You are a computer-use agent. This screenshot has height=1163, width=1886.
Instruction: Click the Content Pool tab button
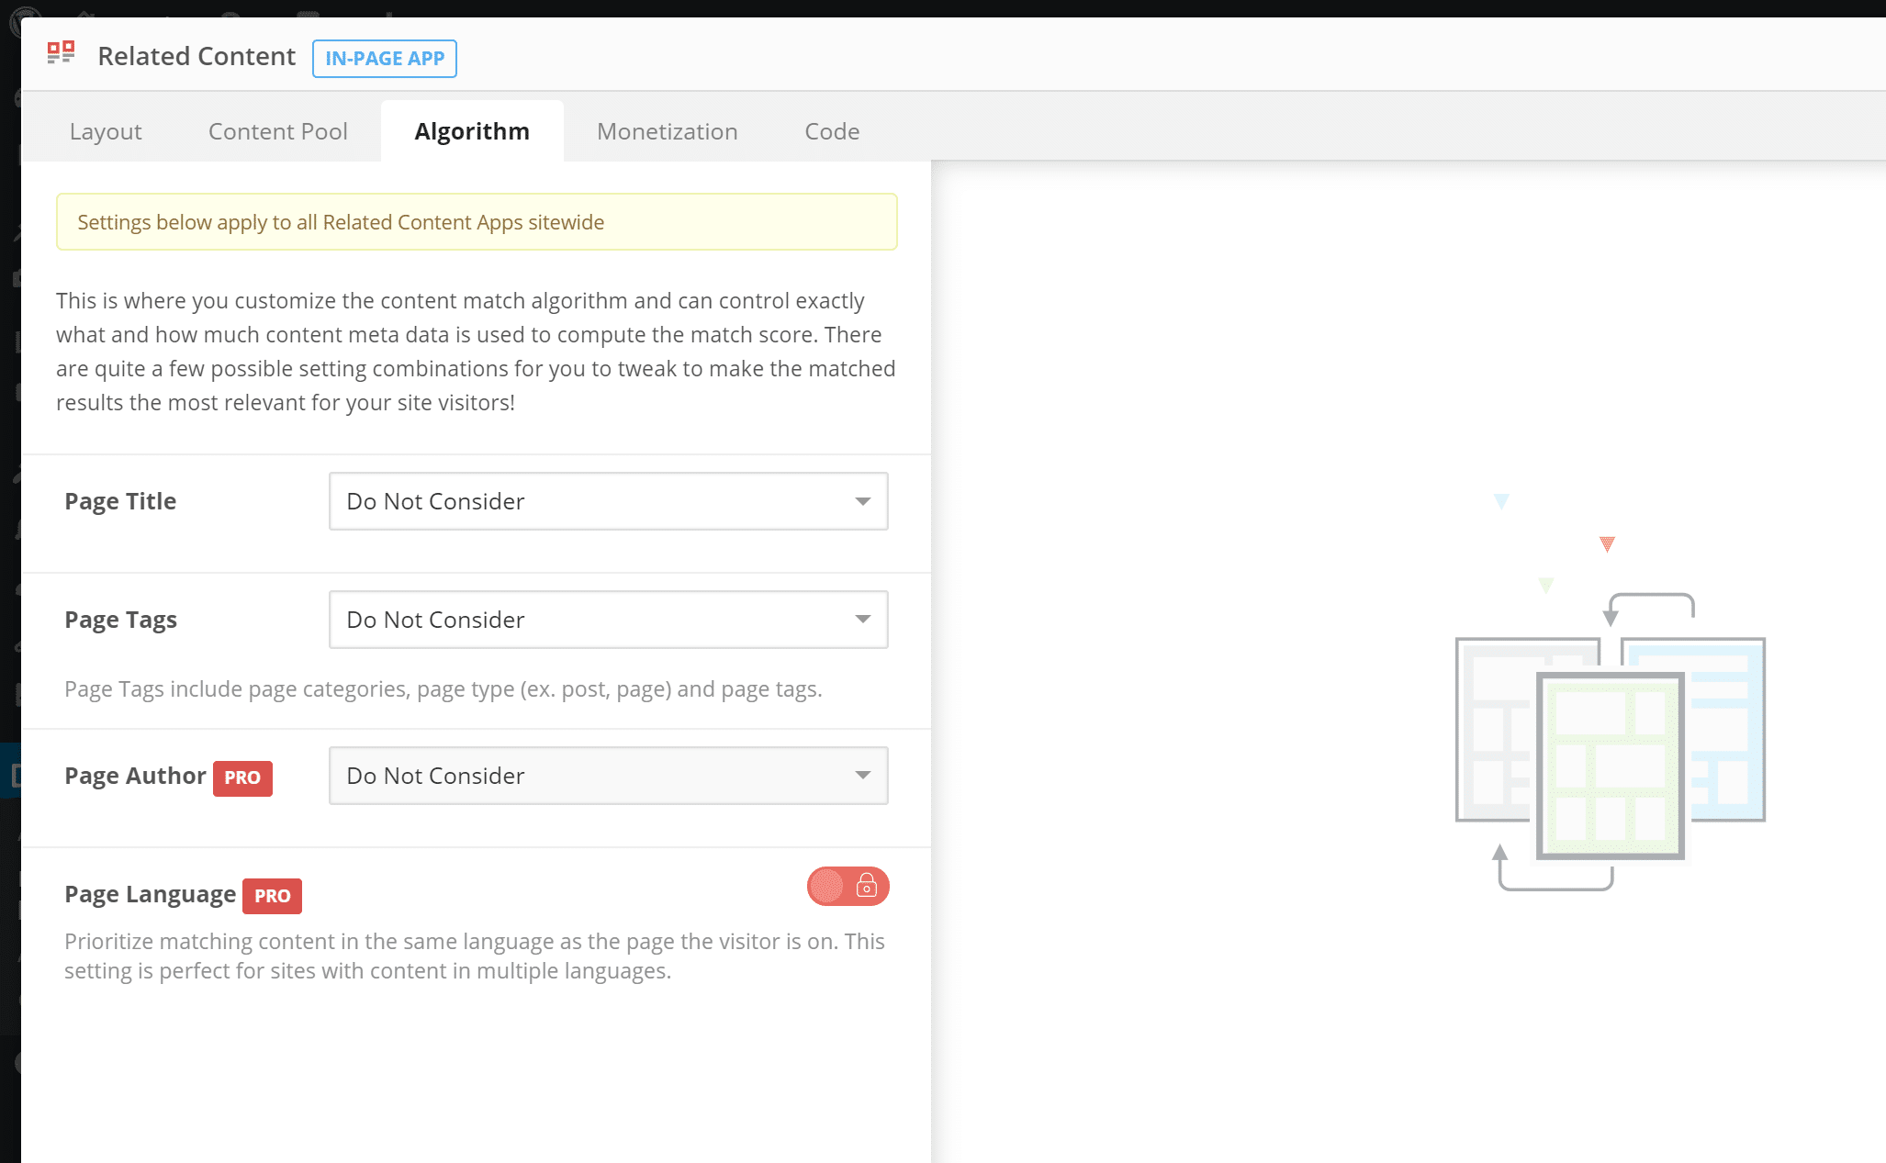[277, 130]
